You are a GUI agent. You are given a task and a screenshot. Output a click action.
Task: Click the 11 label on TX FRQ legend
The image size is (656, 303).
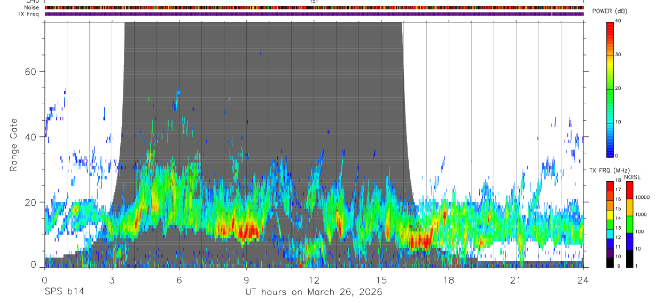pyautogui.click(x=618, y=247)
